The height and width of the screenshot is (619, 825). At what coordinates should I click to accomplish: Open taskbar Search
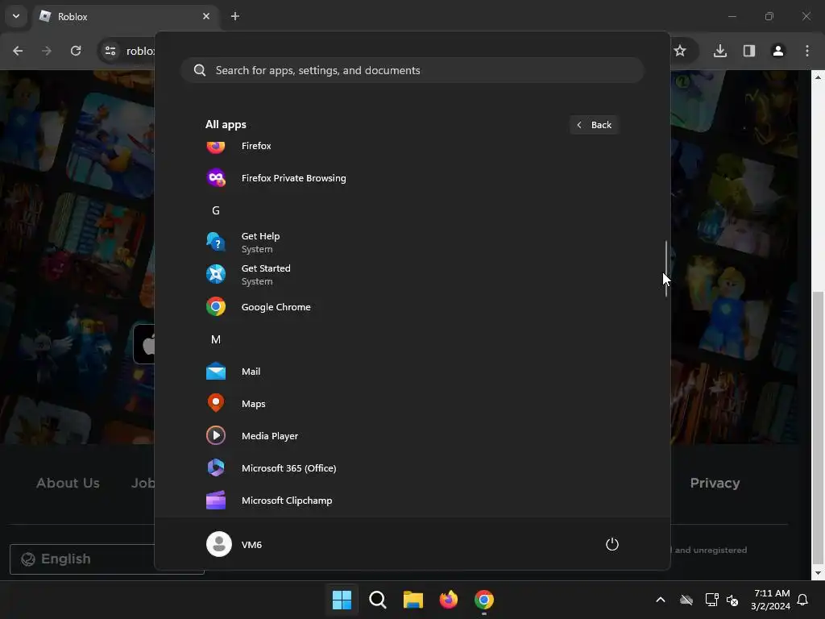377,600
